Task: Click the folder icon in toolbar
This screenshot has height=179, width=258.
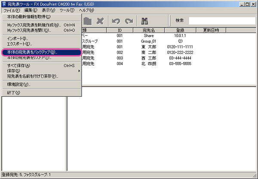Action: (87, 20)
